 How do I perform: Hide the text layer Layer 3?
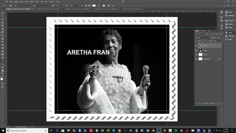click(196, 45)
